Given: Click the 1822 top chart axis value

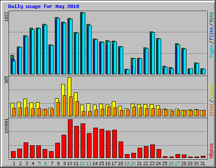Looking at the screenshot, I should coord(6,17).
